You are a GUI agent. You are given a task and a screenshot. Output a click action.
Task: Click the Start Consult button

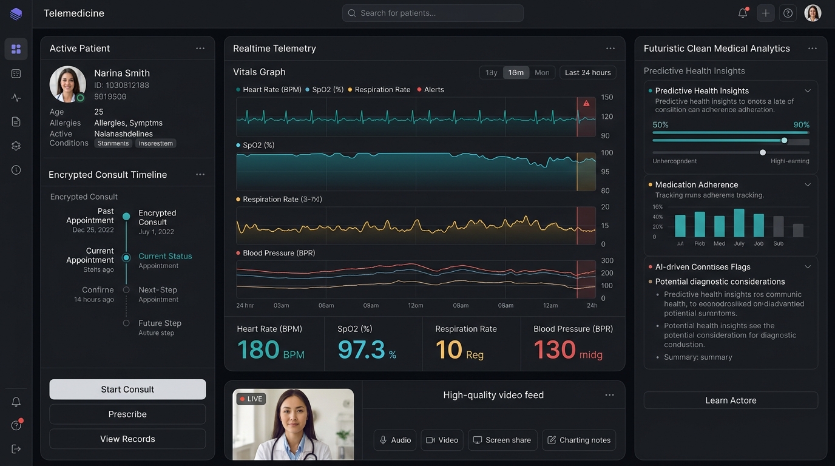tap(127, 390)
